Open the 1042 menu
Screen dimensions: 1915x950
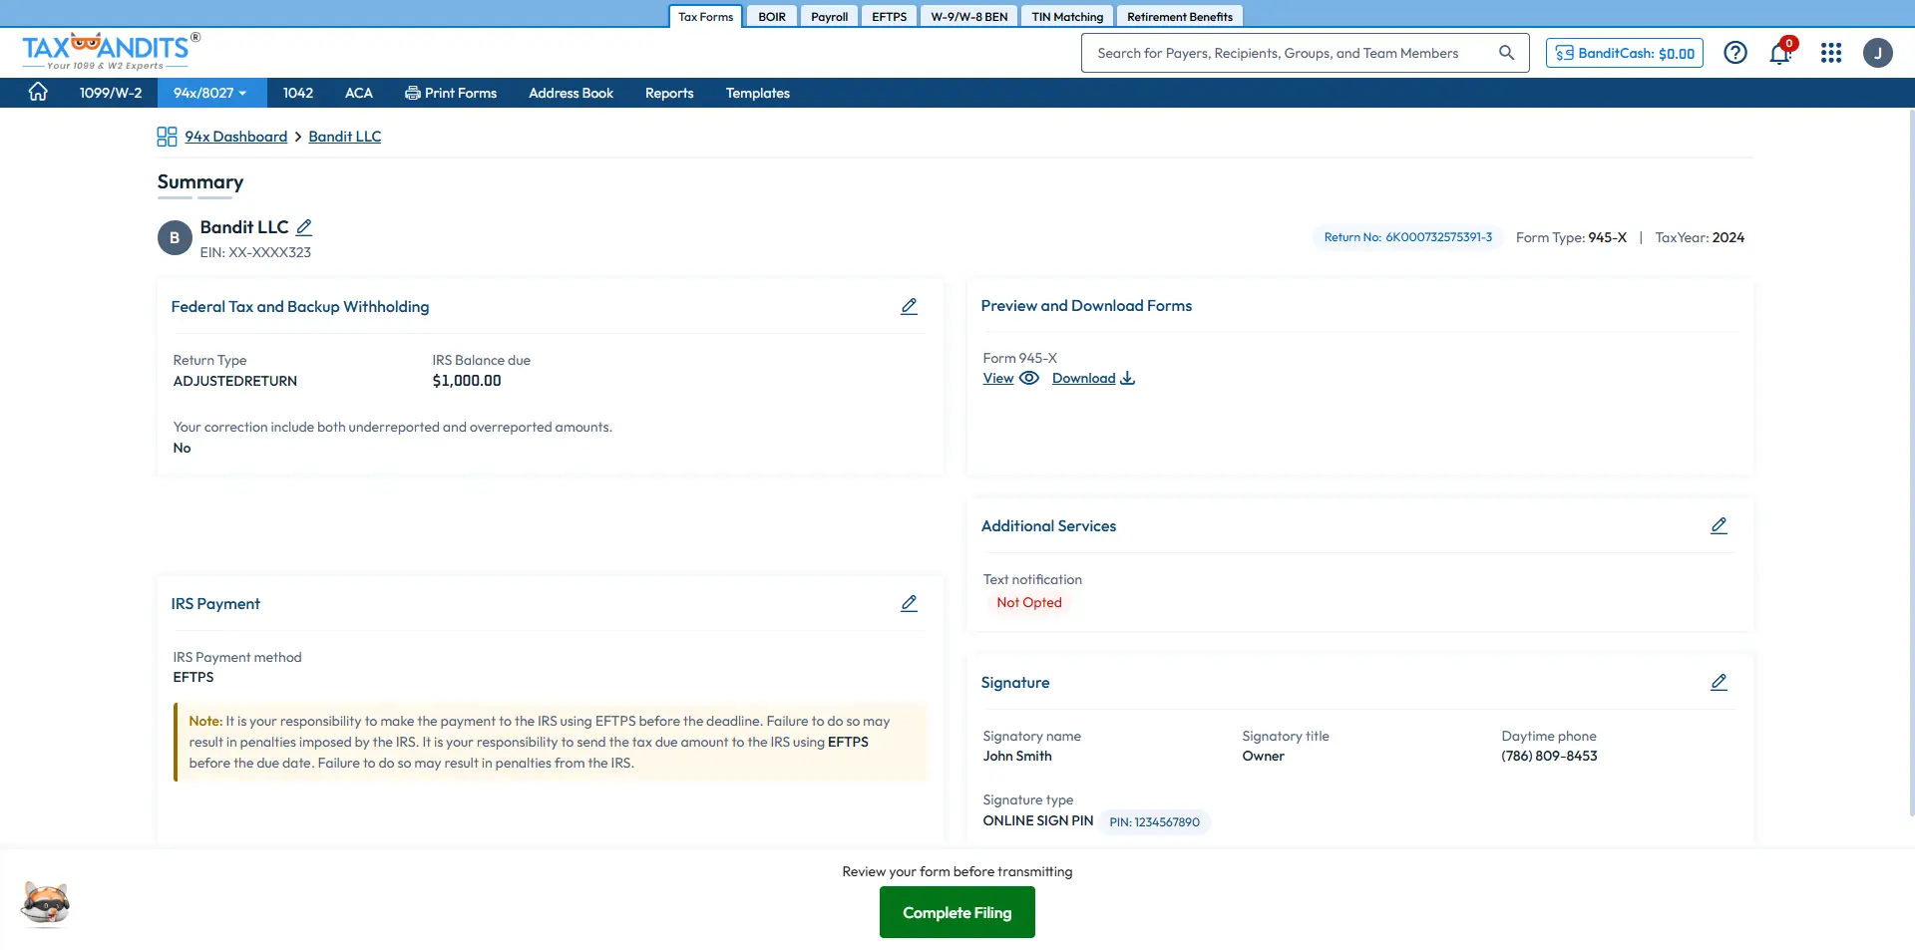(x=298, y=93)
